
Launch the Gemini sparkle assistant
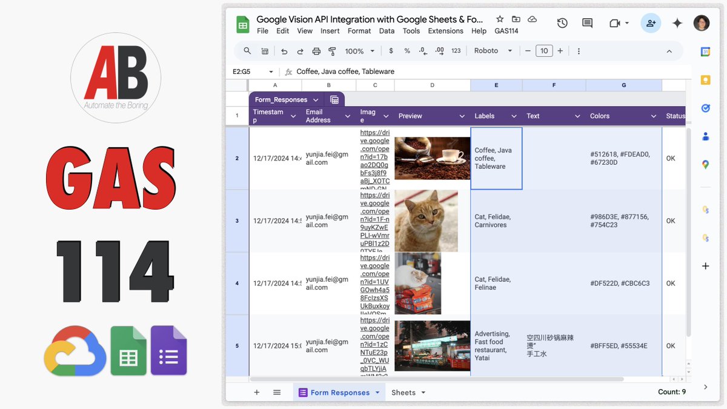click(x=677, y=23)
